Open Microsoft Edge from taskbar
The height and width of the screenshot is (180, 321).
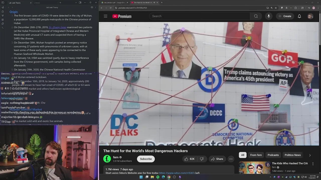163,177
